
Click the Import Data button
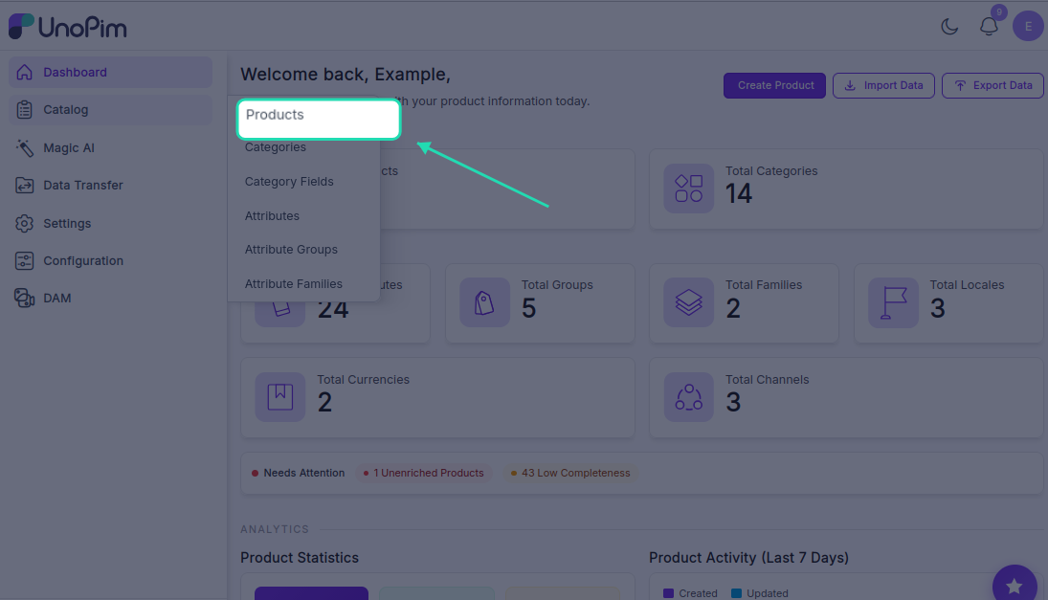[x=883, y=85]
